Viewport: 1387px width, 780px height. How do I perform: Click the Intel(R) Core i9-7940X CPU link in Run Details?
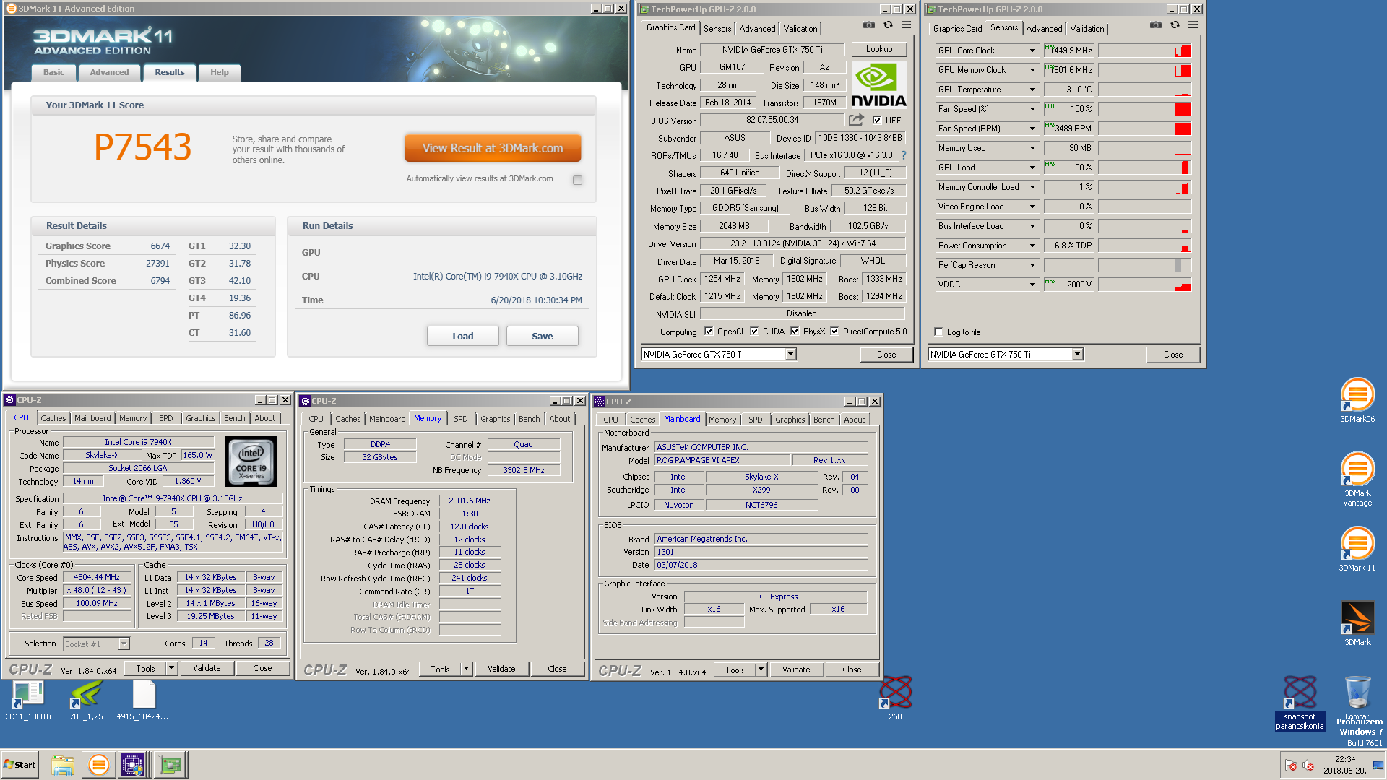[x=497, y=277]
